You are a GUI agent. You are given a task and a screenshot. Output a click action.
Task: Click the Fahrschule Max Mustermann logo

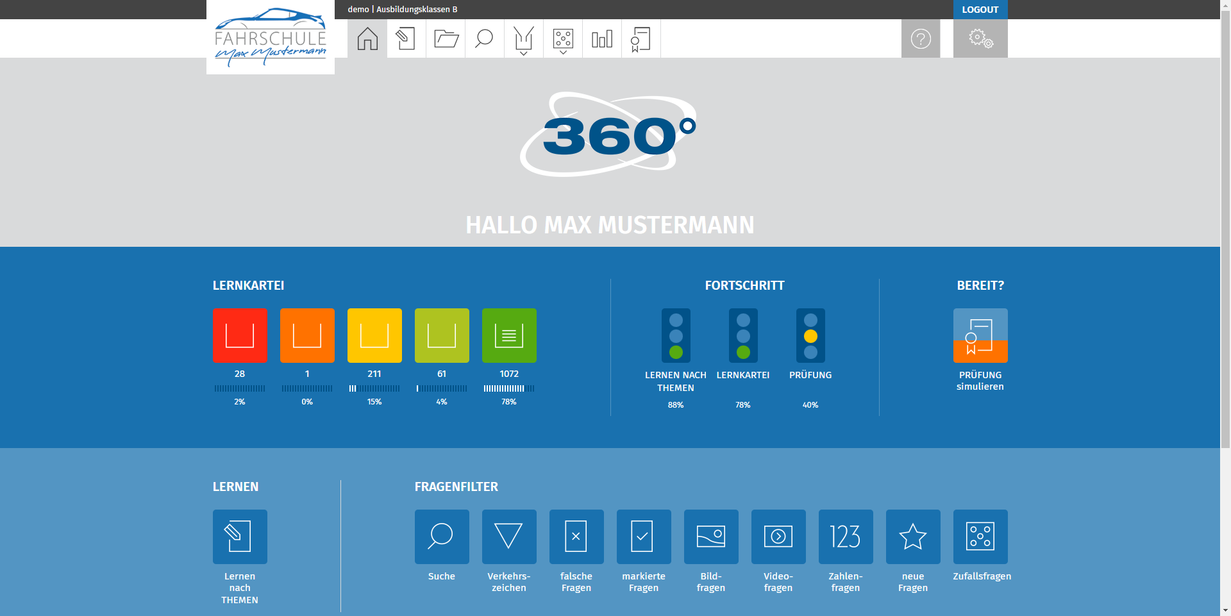(270, 38)
